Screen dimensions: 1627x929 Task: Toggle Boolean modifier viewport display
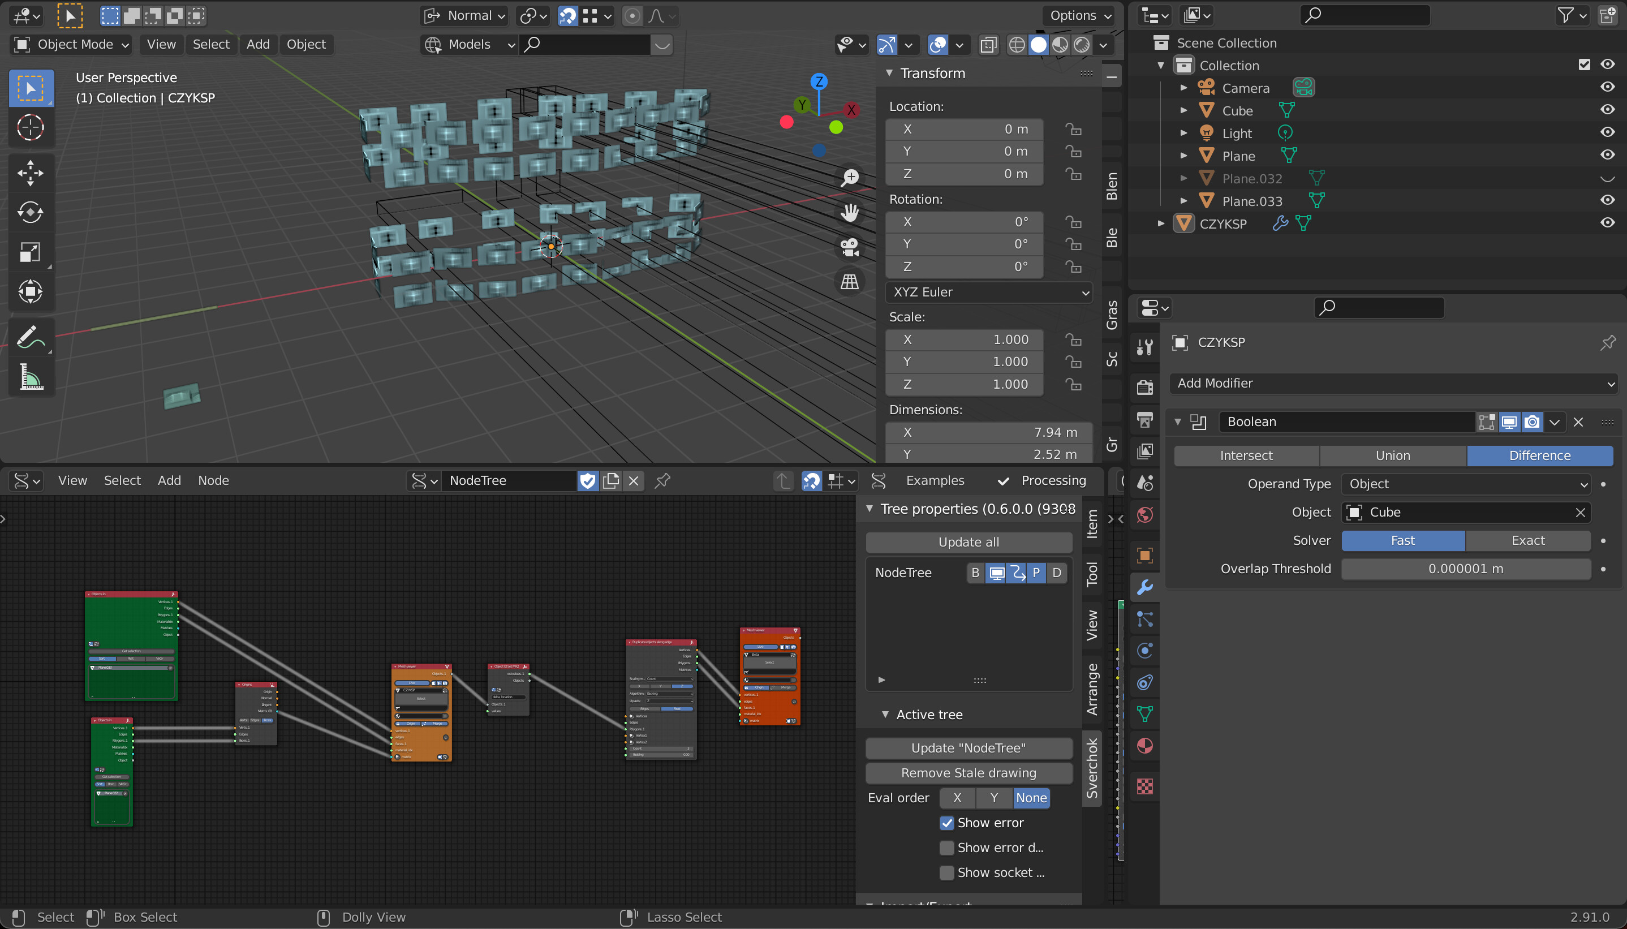coord(1509,422)
